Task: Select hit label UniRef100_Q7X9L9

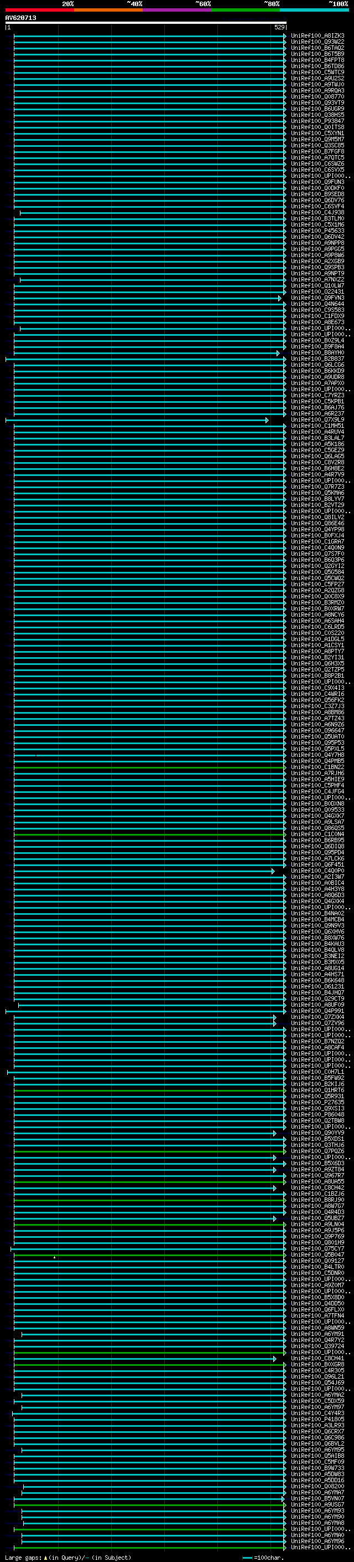Action: (317, 420)
